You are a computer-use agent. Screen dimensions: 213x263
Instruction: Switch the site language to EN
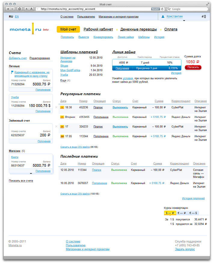point(17,17)
